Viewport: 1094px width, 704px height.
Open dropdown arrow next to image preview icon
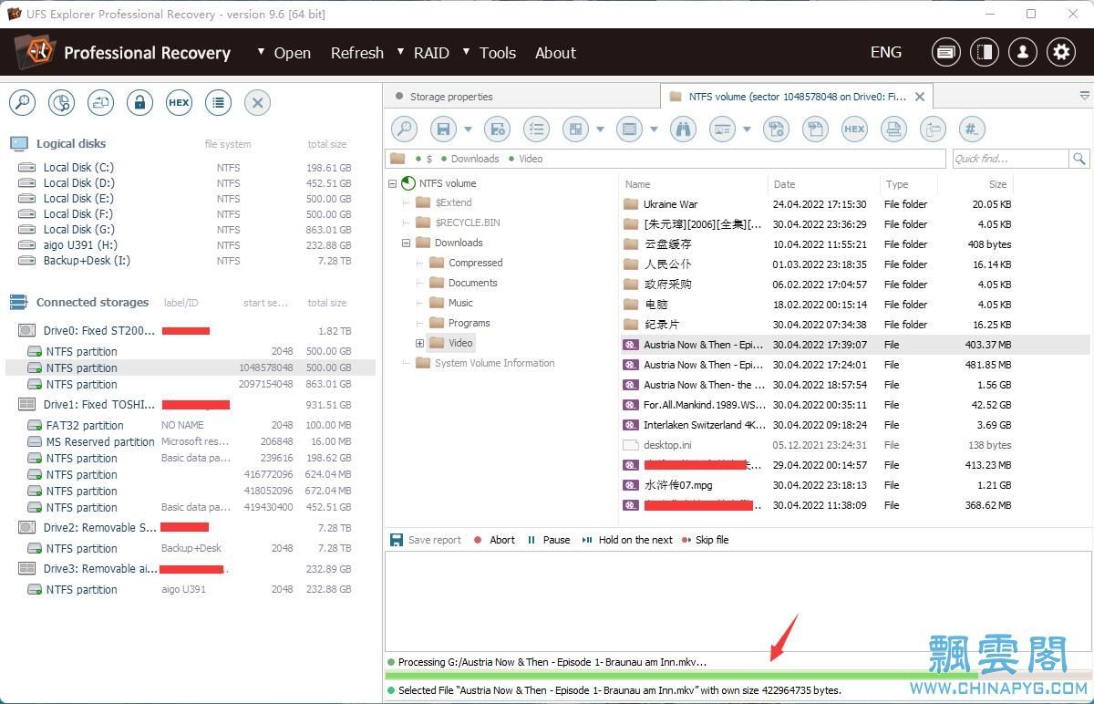pos(747,129)
